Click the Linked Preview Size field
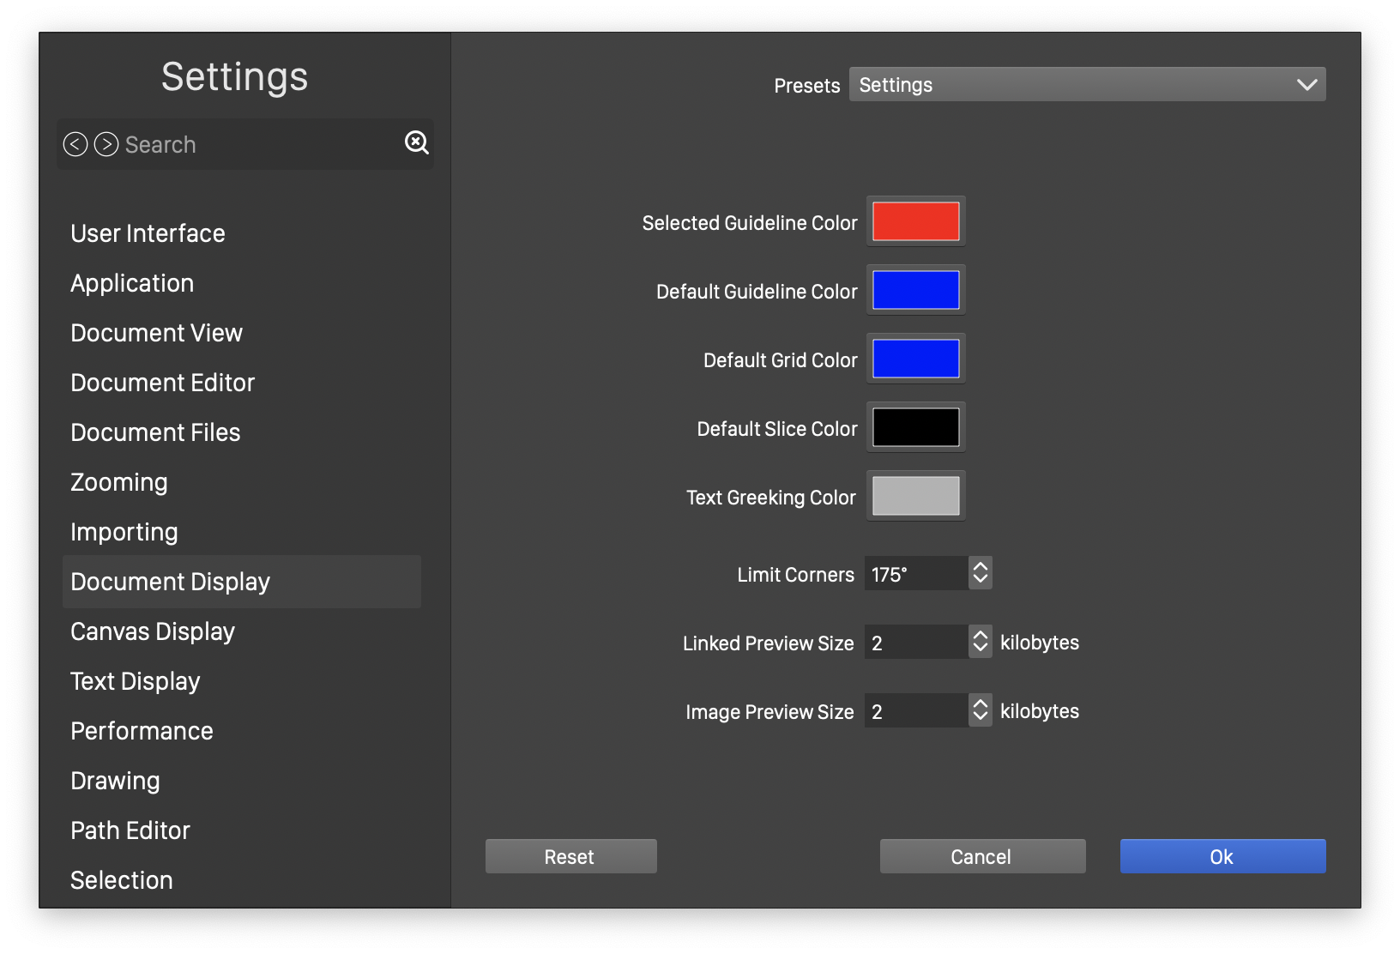The height and width of the screenshot is (954, 1400). click(x=916, y=642)
